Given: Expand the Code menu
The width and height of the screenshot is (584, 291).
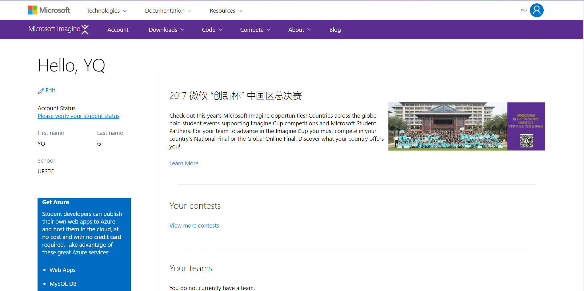Looking at the screenshot, I should pos(212,30).
